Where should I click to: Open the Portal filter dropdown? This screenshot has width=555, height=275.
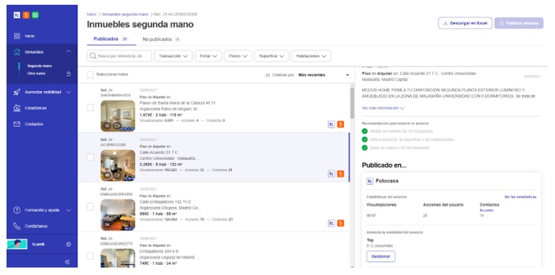click(208, 56)
